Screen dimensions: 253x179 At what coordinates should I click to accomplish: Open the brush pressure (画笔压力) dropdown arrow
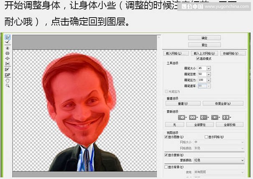tap(209, 80)
